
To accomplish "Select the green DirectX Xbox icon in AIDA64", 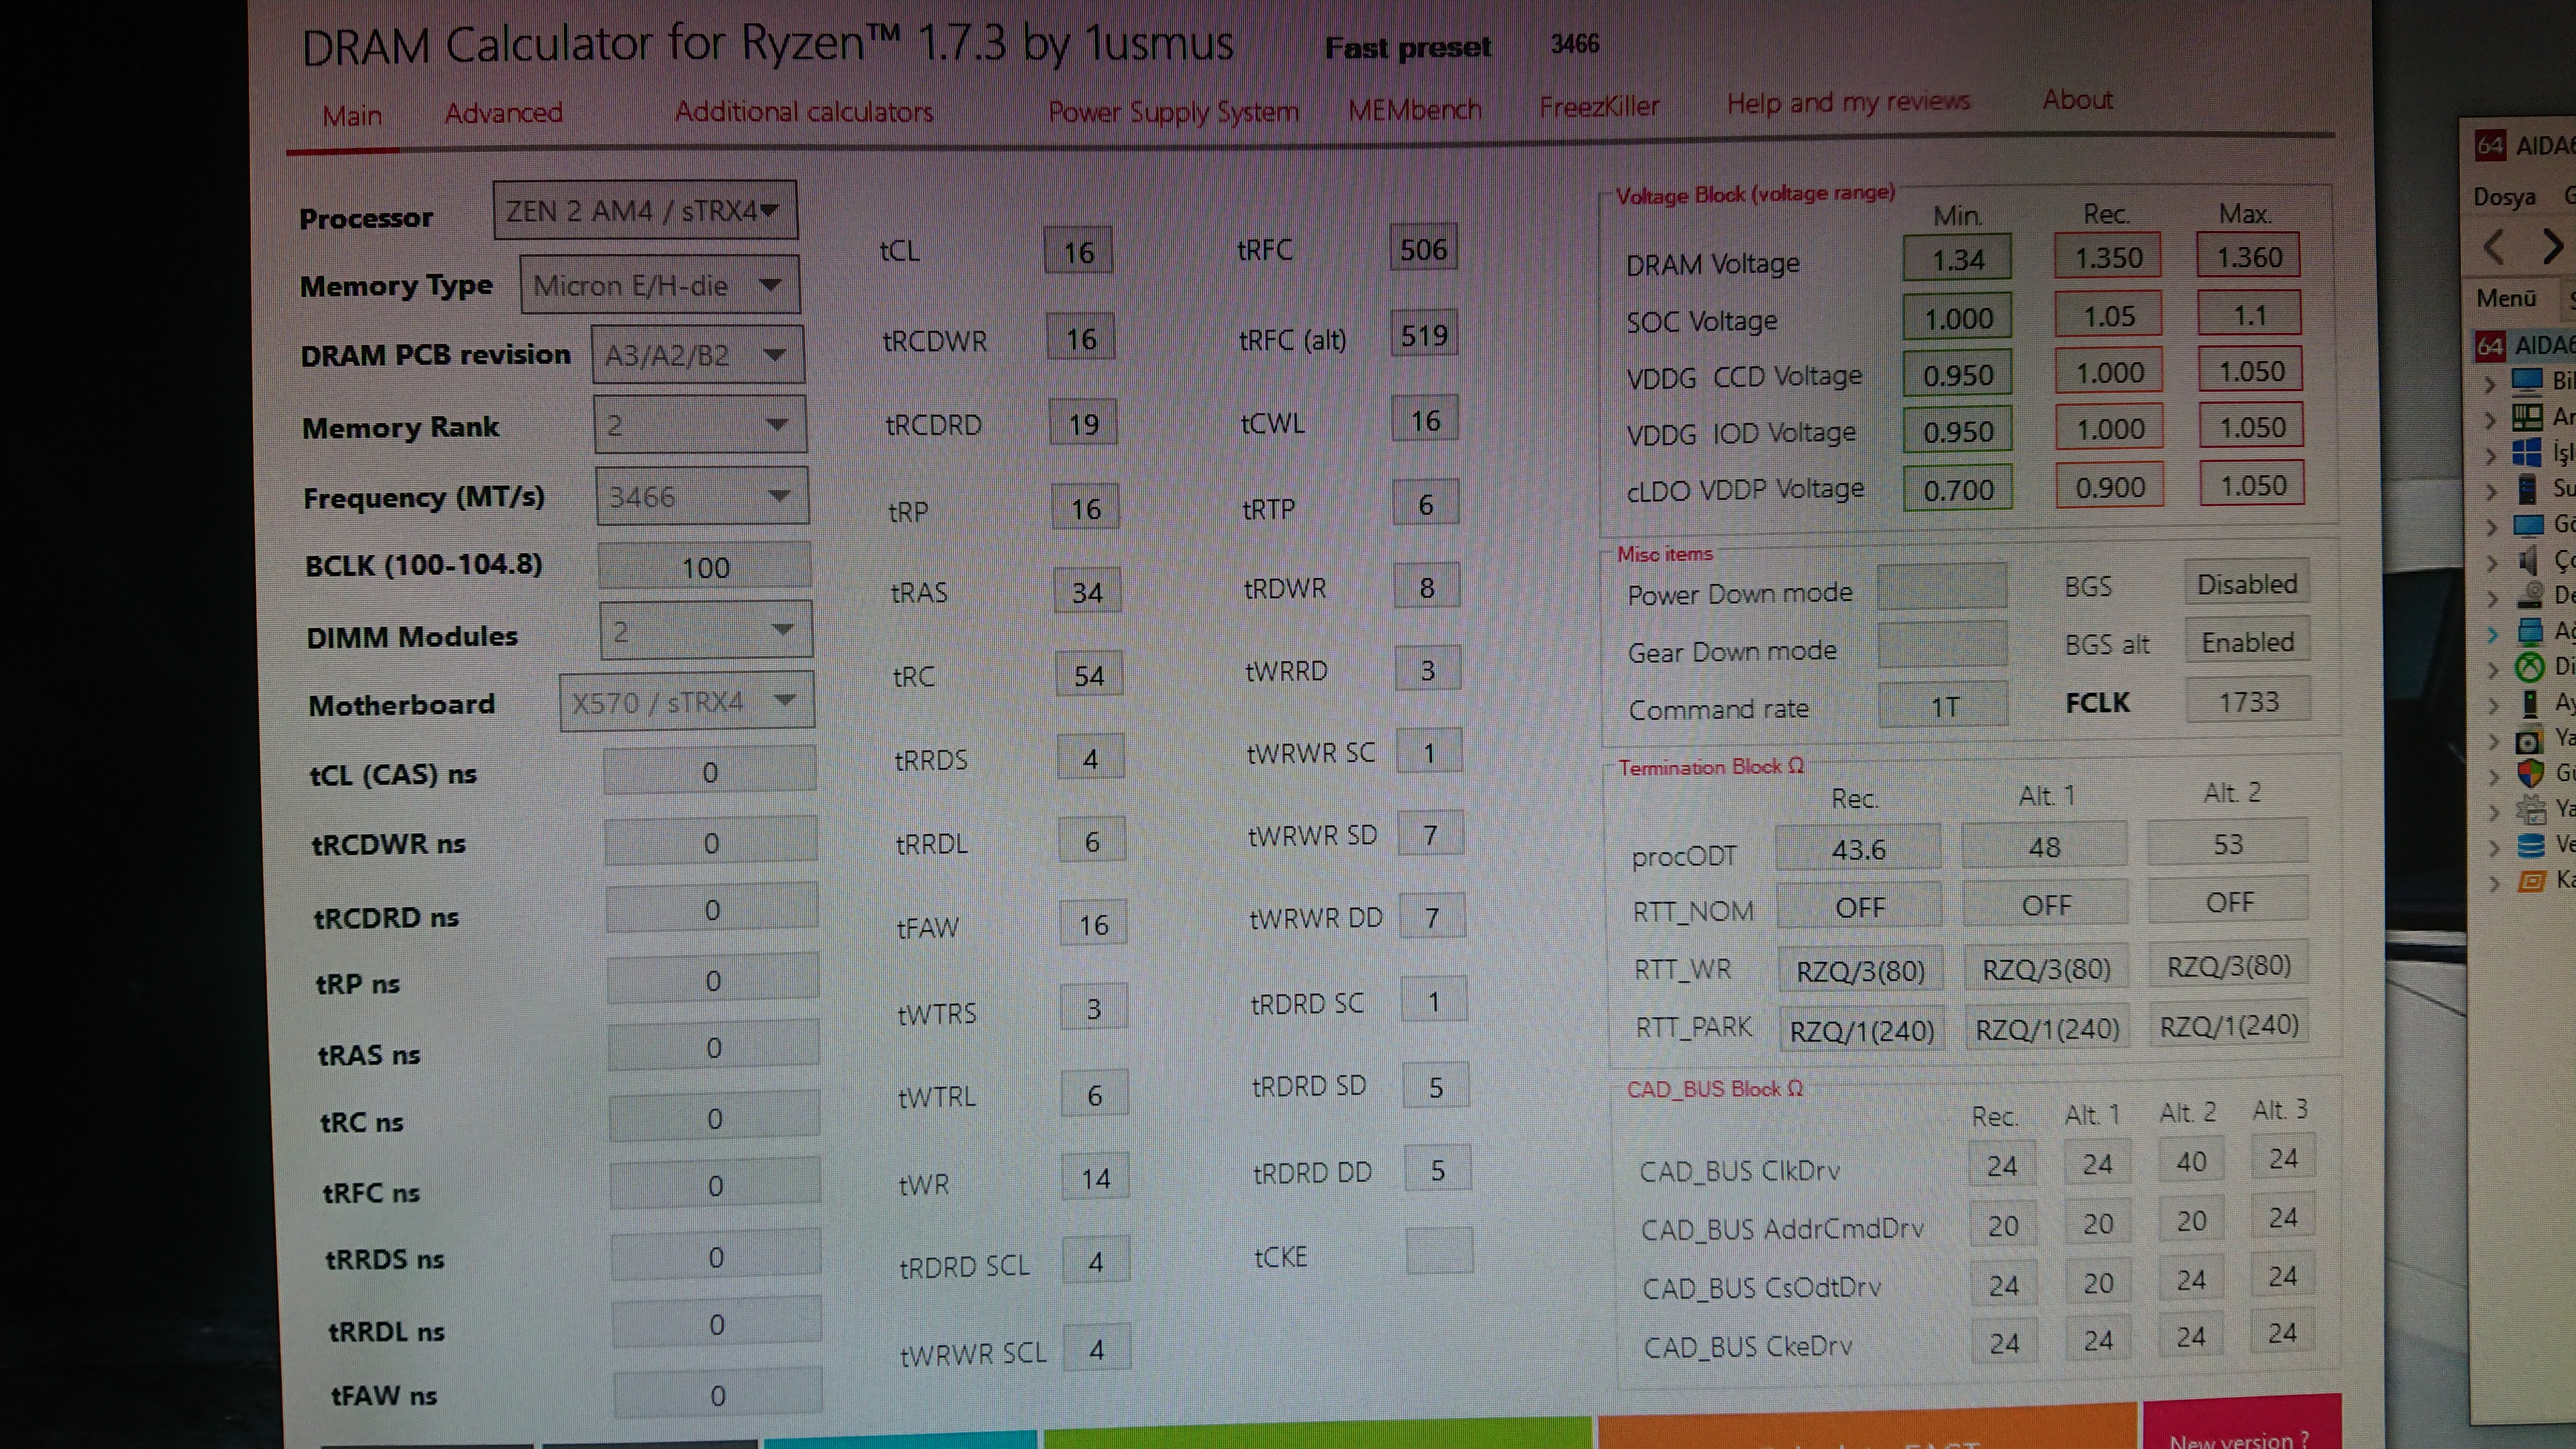I will [2530, 667].
